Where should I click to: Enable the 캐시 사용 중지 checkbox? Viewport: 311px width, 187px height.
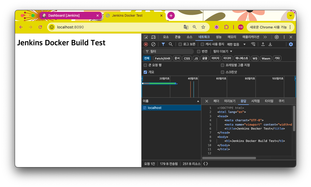pos(202,44)
